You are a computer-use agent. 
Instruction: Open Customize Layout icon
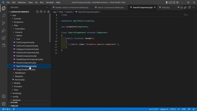(x=177, y=2)
